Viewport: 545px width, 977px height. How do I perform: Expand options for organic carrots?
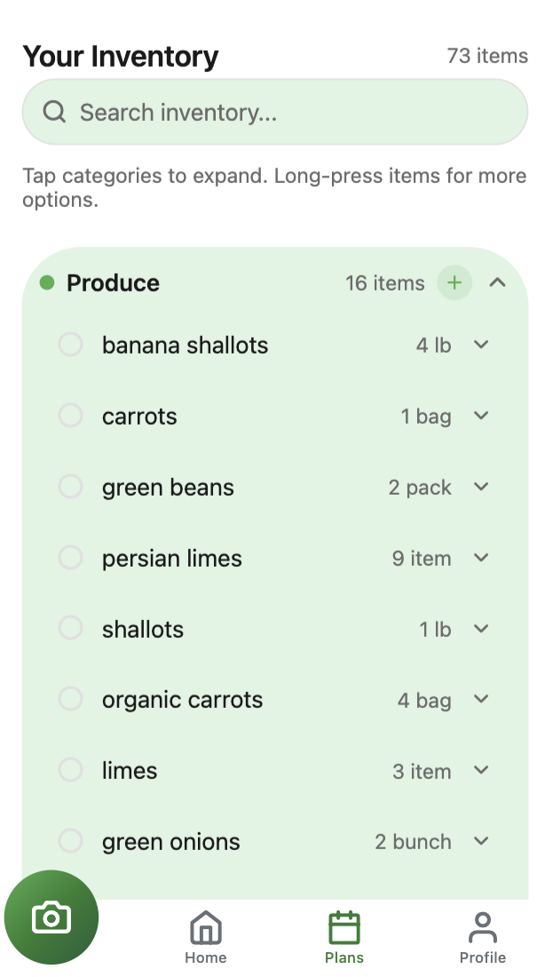pyautogui.click(x=480, y=699)
